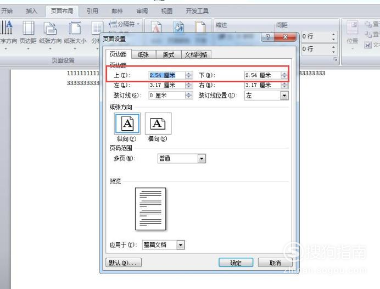Select the Margins (页边距) dialog tab
Viewport: 380px width, 289px height.
click(x=118, y=54)
